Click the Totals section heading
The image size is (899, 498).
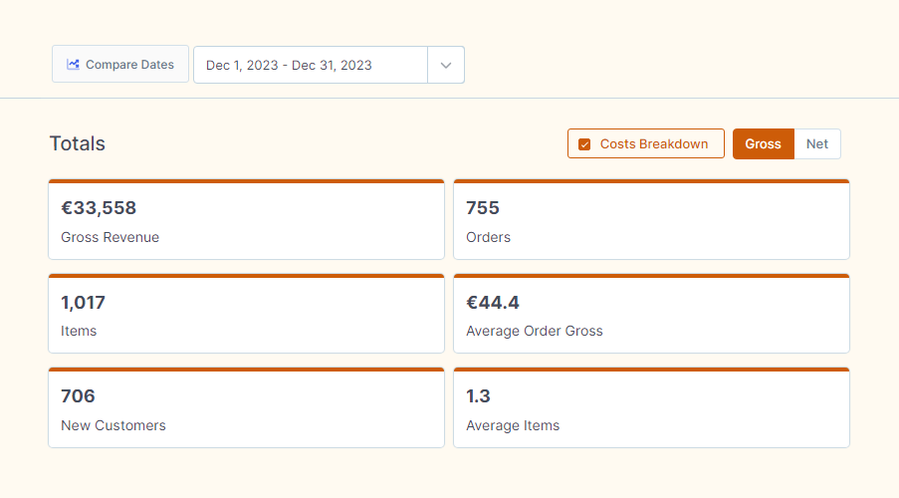(x=78, y=143)
